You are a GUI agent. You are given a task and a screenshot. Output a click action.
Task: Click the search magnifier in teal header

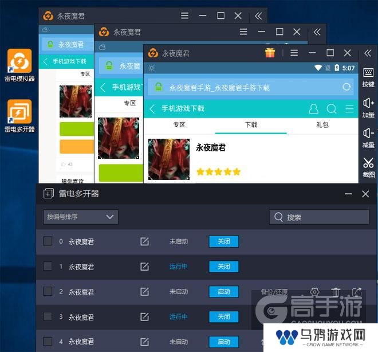[332, 109]
